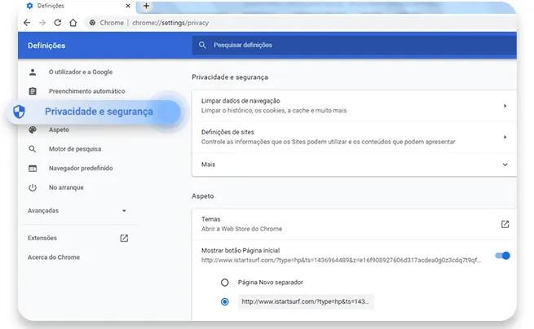Open Preenchimento automático section
This screenshot has width=534, height=329.
[87, 91]
